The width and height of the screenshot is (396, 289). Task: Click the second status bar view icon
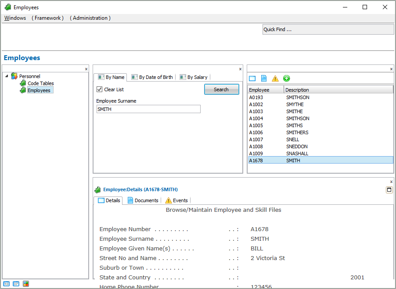coord(16,284)
